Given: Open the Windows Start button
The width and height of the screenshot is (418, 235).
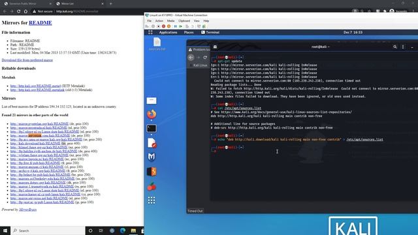Looking at the screenshot, I should [5, 230].
